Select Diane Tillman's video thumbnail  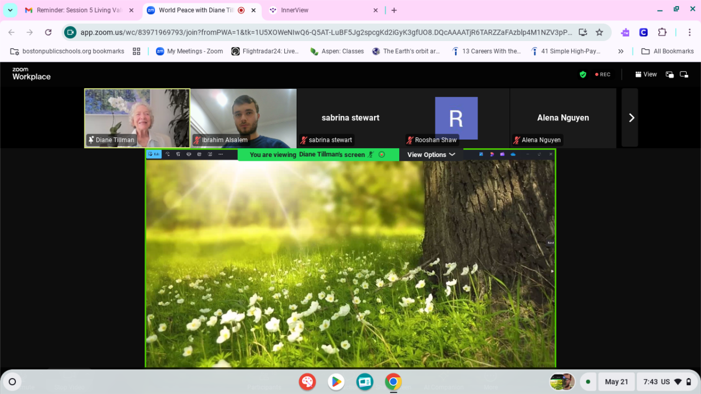137,118
